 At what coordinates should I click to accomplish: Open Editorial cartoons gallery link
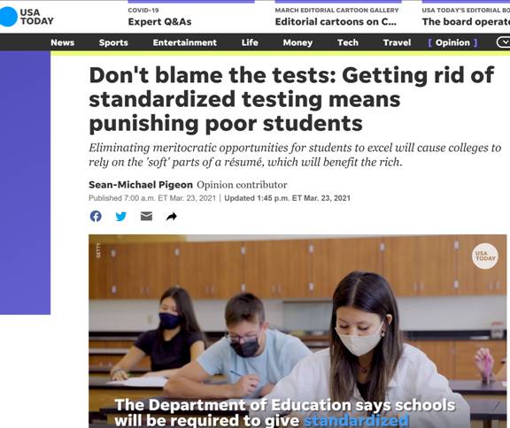[x=336, y=17]
